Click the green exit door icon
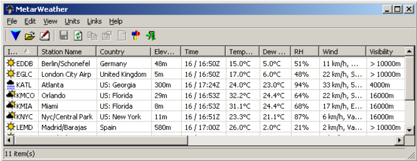The width and height of the screenshot is (417, 161). (x=151, y=36)
